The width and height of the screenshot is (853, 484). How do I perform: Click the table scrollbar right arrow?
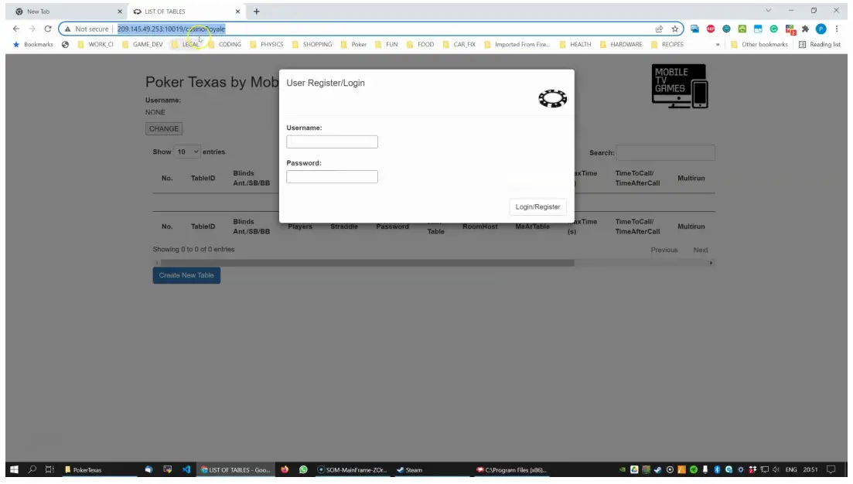711,263
